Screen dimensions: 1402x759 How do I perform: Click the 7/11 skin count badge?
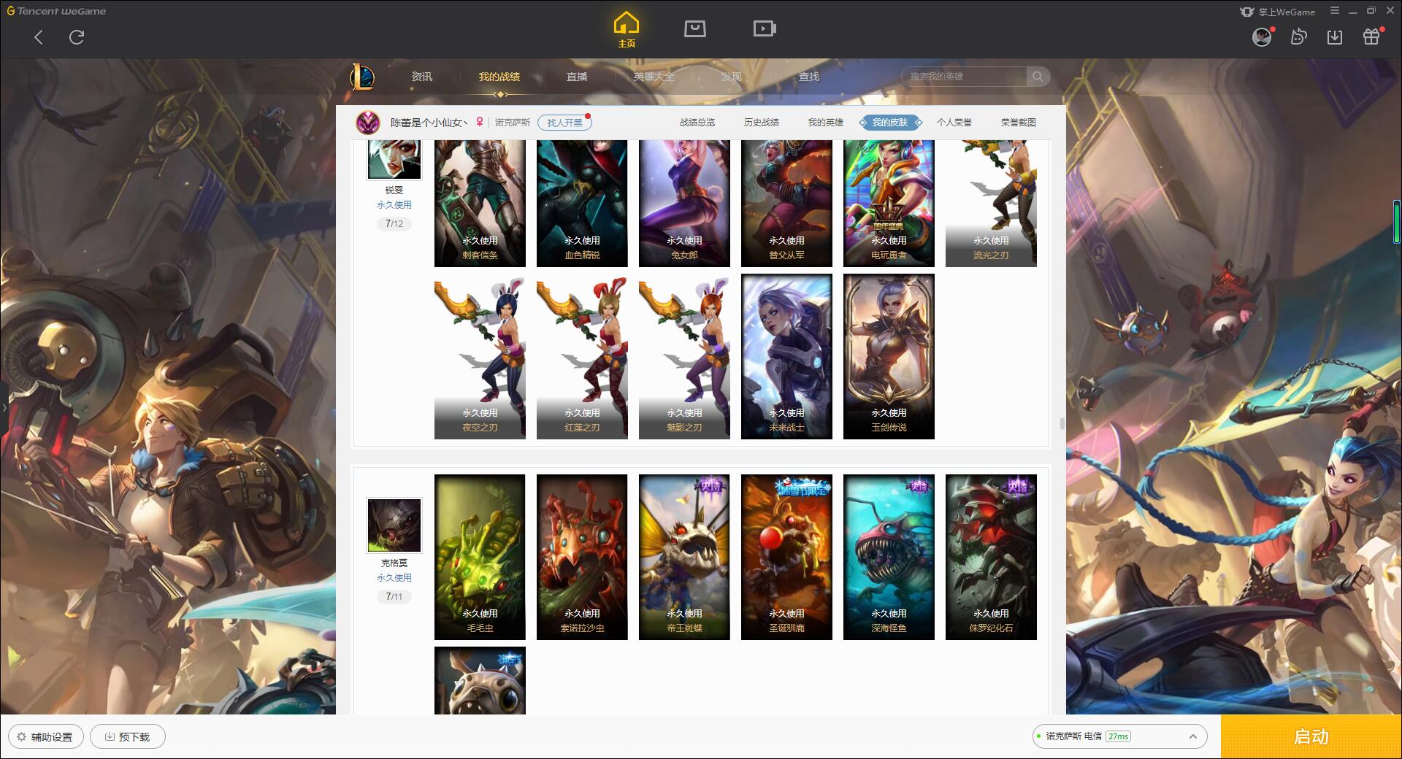(394, 596)
